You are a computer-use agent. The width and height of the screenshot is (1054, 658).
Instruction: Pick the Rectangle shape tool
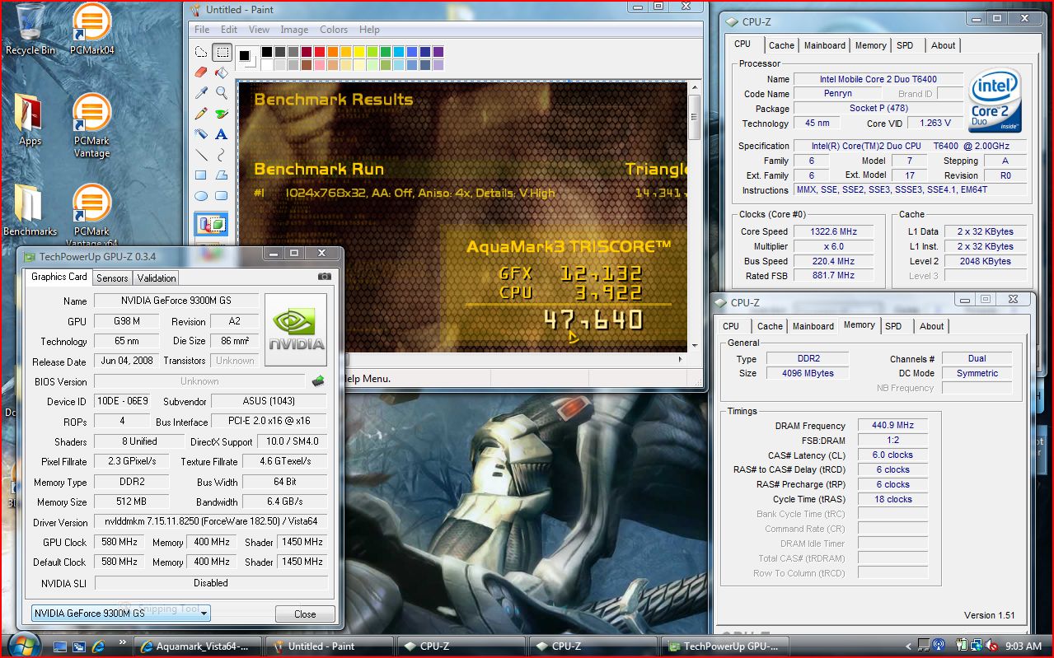[x=201, y=175]
